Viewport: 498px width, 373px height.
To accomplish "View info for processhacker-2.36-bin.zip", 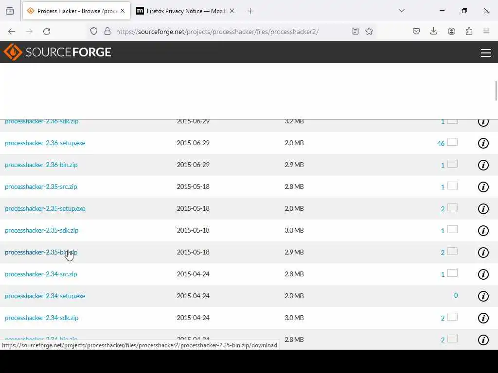I will 483,165.
